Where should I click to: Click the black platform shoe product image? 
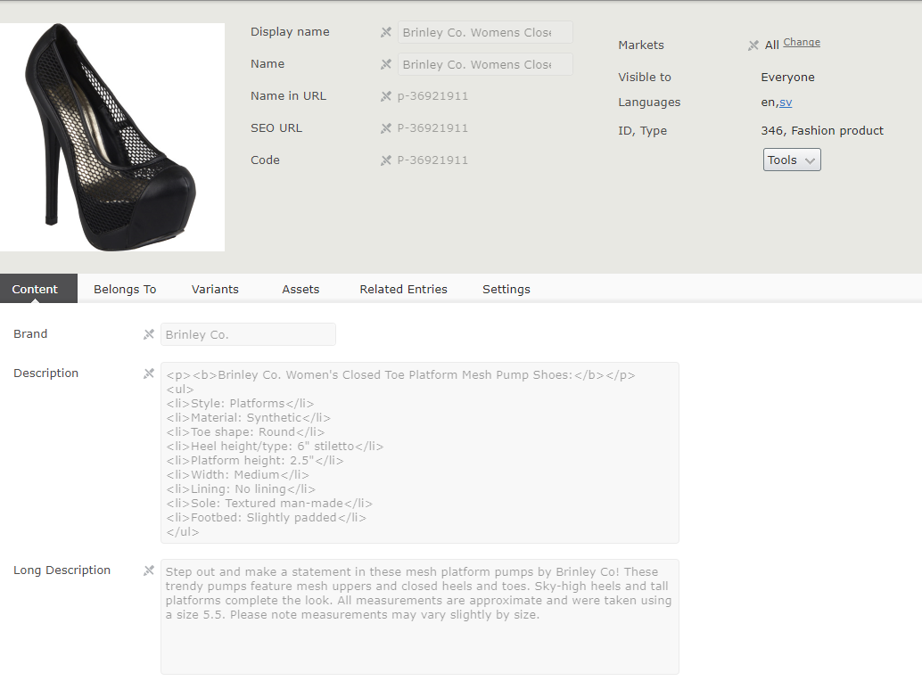click(x=112, y=137)
